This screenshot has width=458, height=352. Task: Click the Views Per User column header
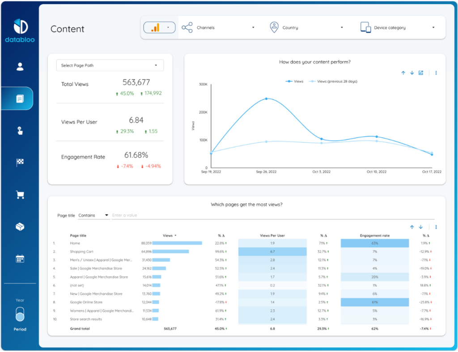pos(272,236)
